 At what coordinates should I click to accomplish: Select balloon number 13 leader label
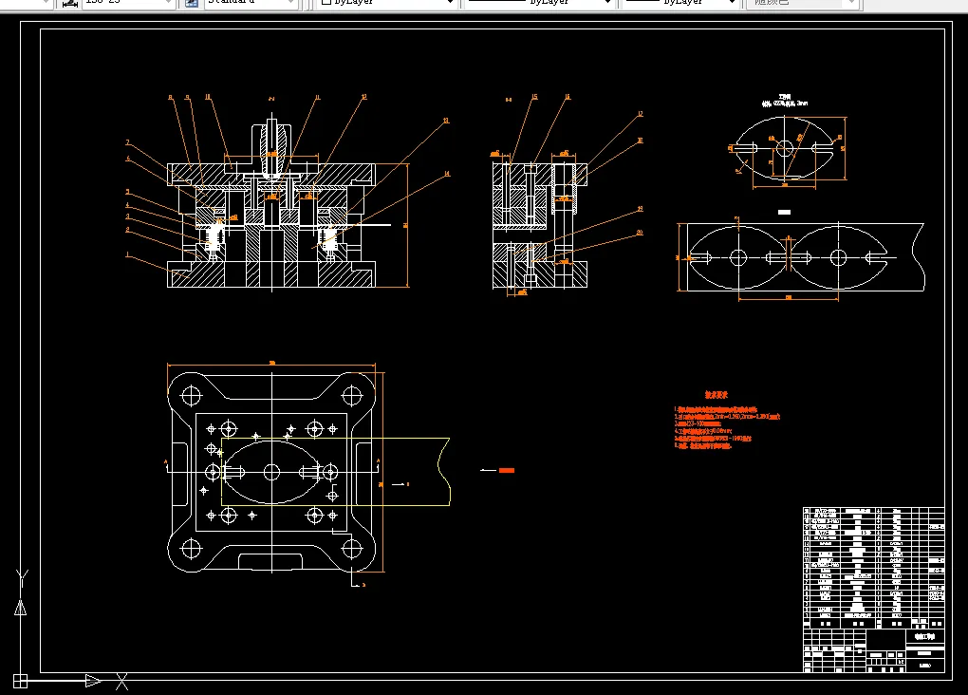(446, 121)
